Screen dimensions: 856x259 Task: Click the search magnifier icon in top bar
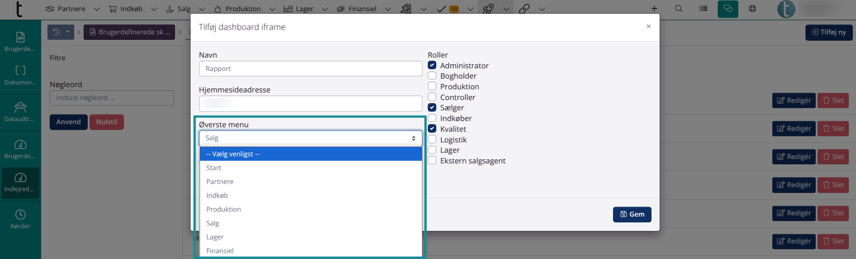[678, 8]
